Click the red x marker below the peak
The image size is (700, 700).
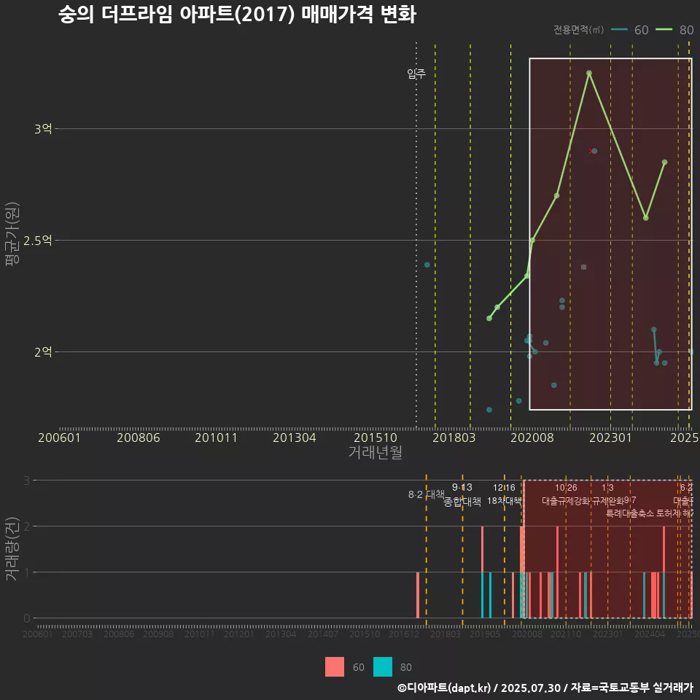pos(591,152)
